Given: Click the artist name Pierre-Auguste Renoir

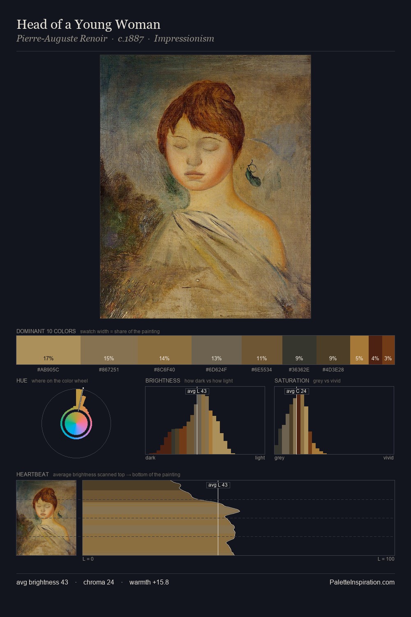Looking at the screenshot, I should 62,39.
